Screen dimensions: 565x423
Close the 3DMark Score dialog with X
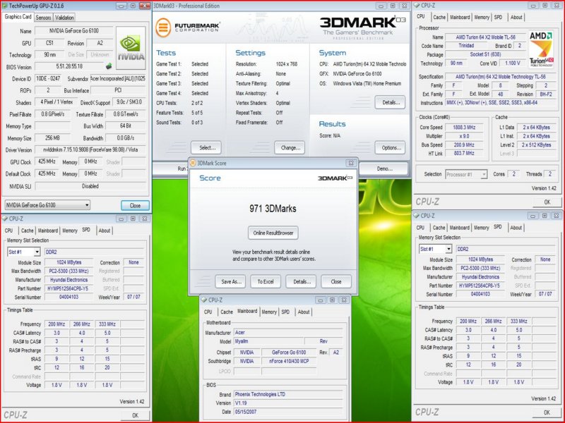click(x=350, y=163)
